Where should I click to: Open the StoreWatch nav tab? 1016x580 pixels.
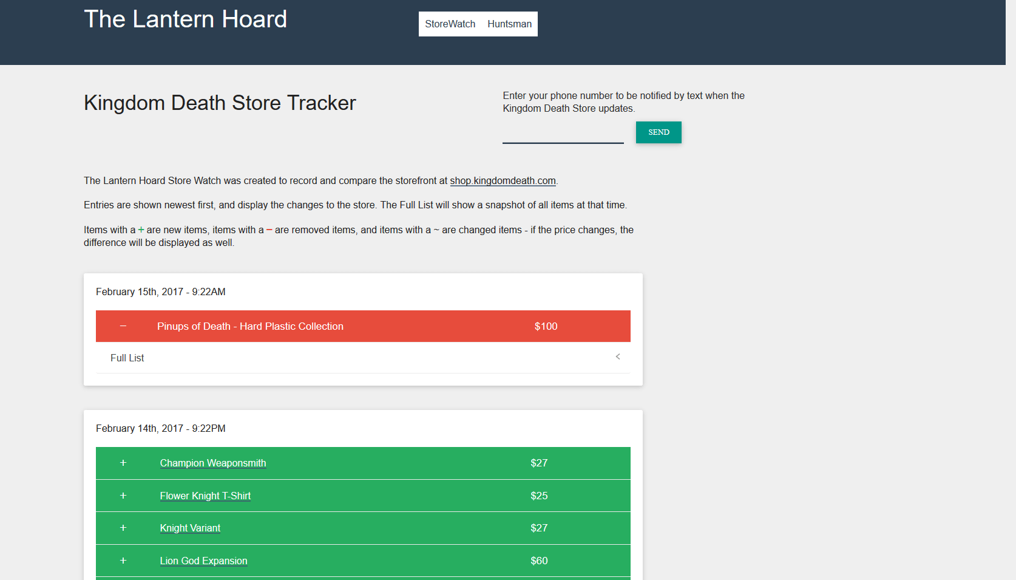pos(450,24)
